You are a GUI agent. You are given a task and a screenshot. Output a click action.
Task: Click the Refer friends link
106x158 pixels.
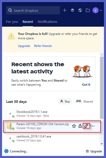[x=43, y=46]
